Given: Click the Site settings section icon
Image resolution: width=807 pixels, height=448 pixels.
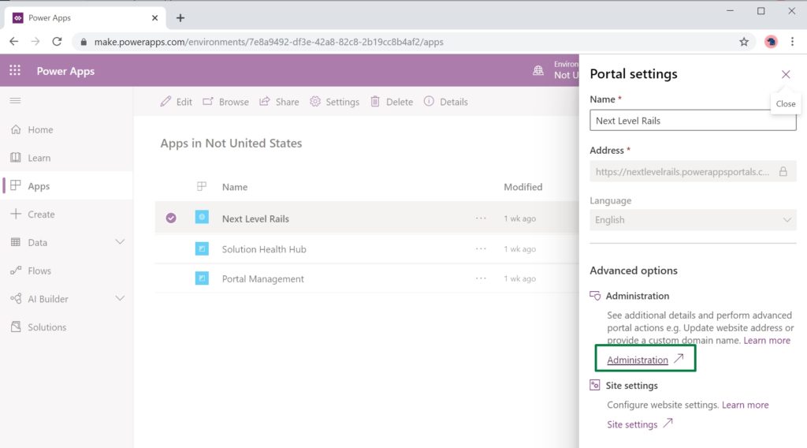Looking at the screenshot, I should [595, 385].
